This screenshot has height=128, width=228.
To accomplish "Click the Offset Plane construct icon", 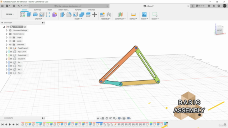I will [120, 15].
